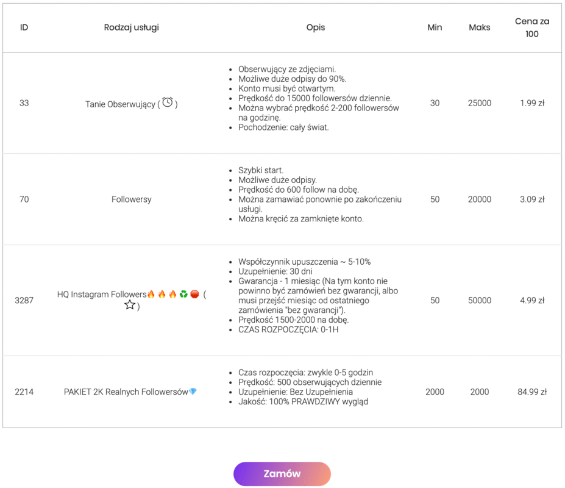Screen dimensions: 565x488
Task: Click the green recycle icon in row 3287
Action: tap(183, 295)
